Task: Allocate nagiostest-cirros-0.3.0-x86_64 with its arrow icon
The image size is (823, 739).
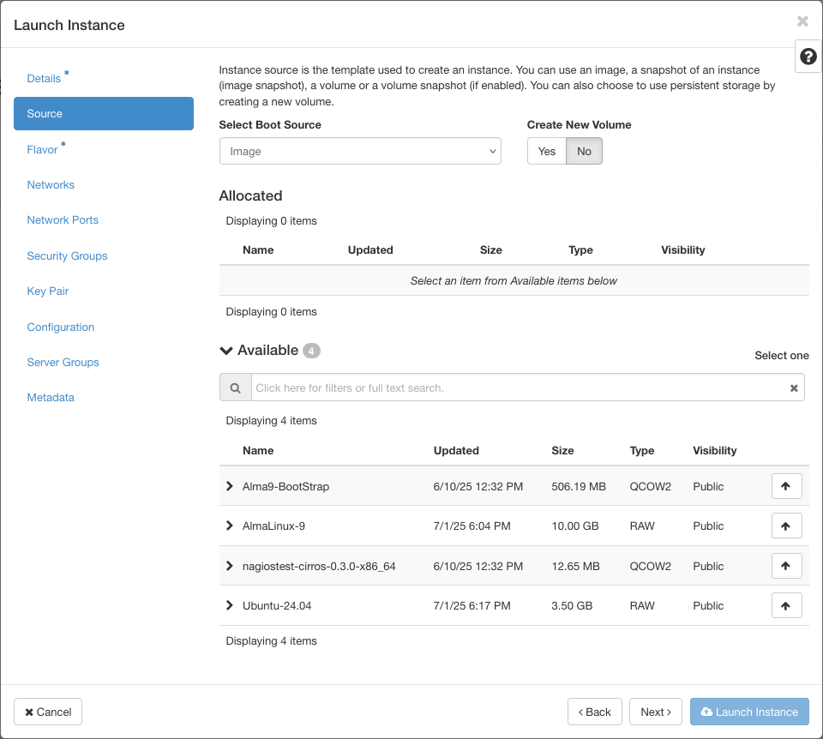Action: click(786, 566)
